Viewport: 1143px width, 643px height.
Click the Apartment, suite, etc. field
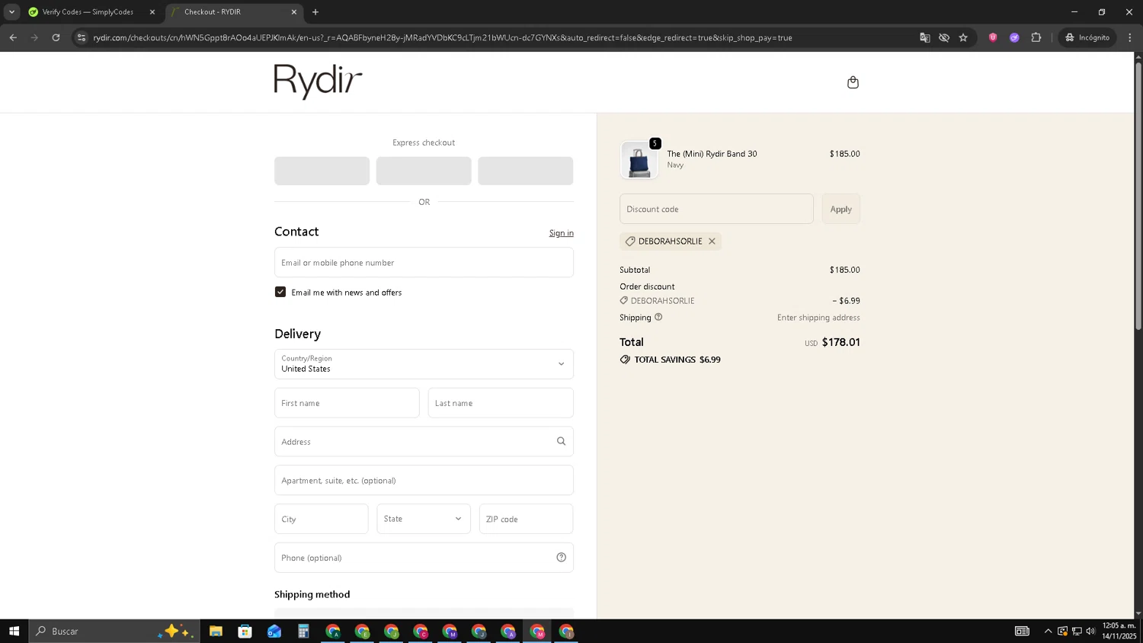click(424, 481)
